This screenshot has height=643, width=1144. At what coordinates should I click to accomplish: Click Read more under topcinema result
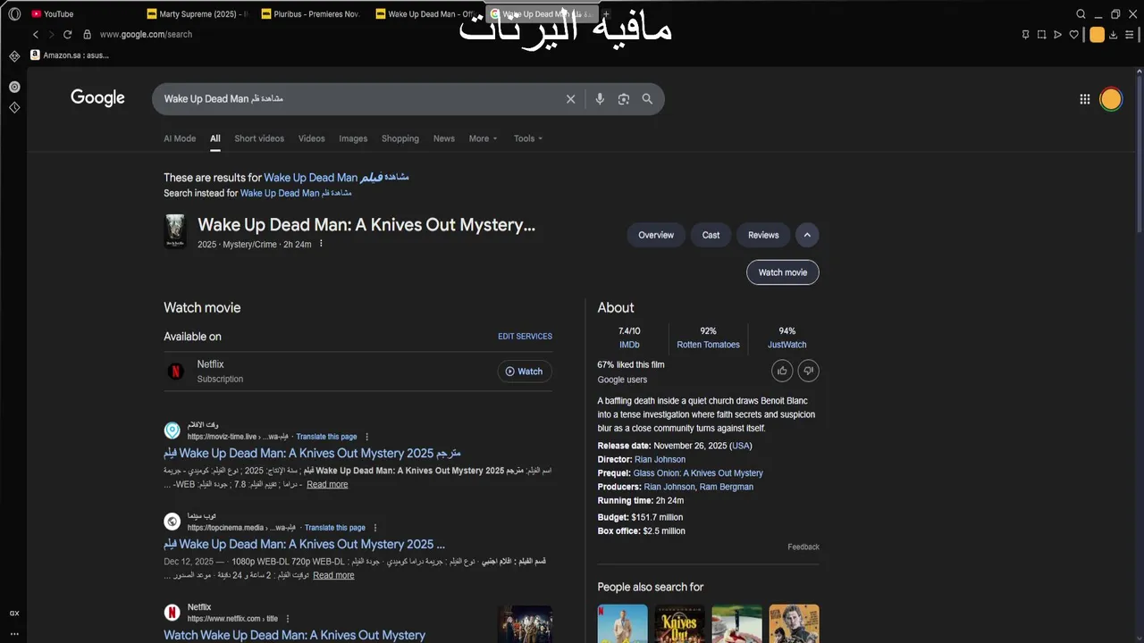(333, 576)
